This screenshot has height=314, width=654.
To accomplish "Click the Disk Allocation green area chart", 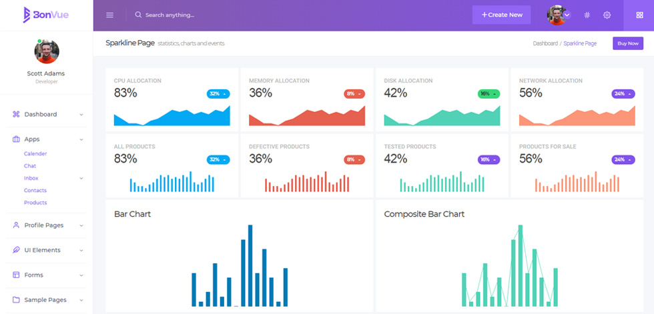I will click(x=442, y=116).
